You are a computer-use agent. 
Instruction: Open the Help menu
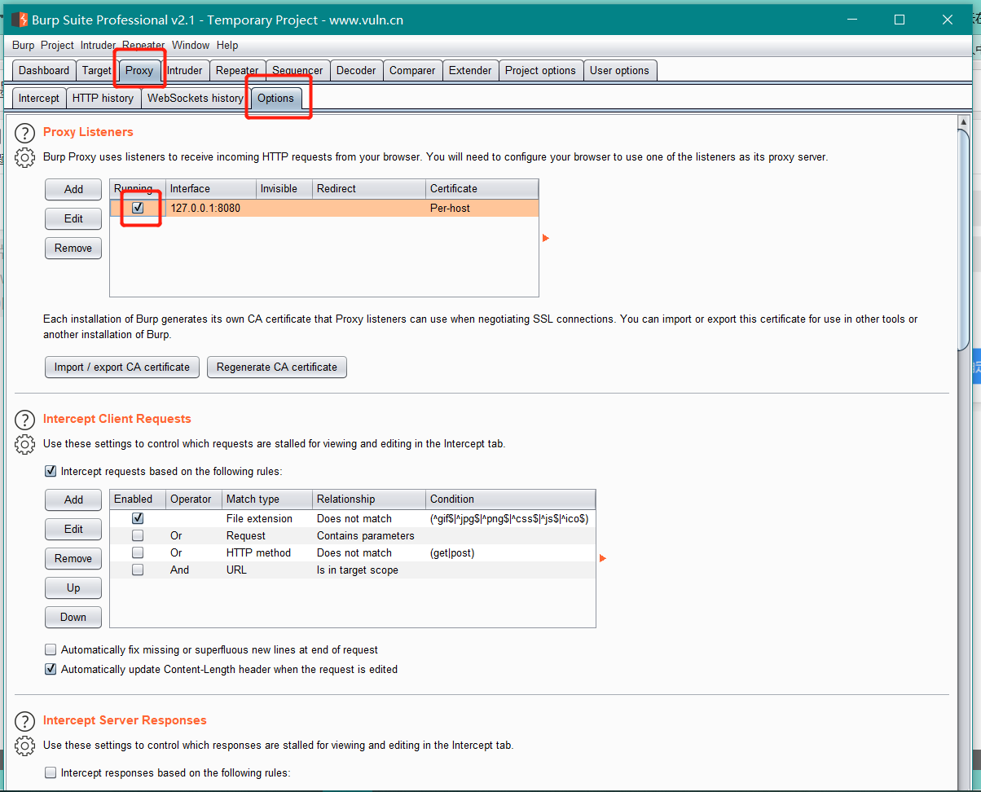227,46
